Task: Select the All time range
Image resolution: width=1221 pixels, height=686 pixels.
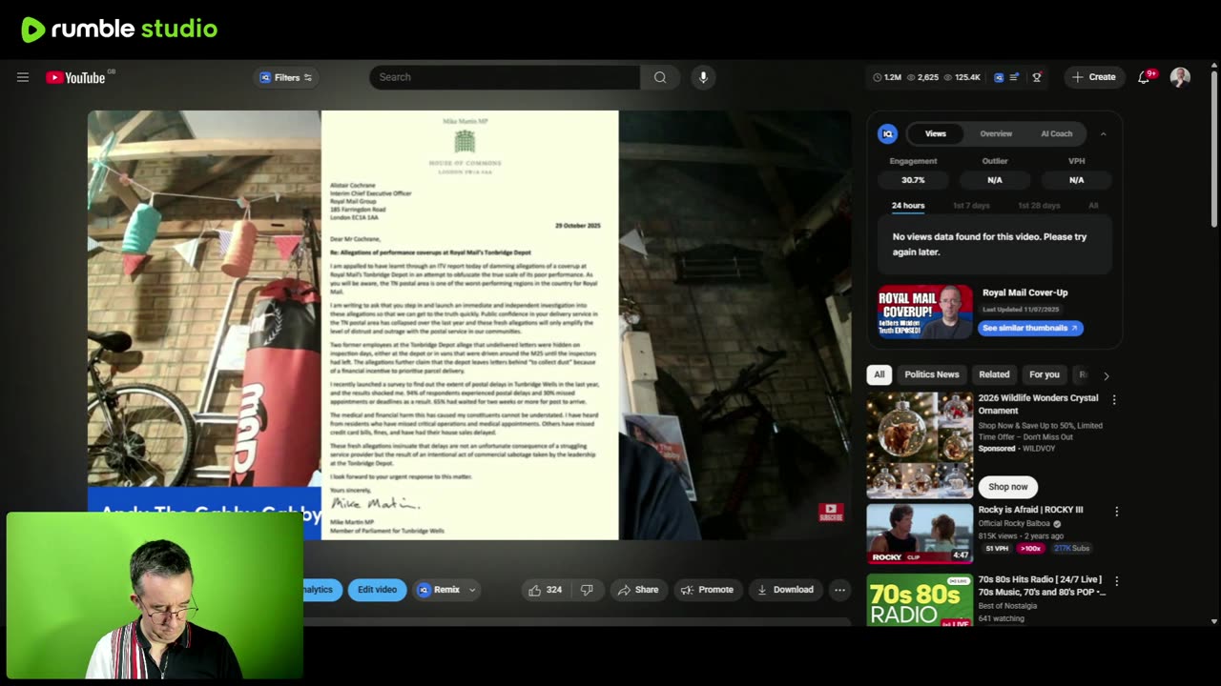Action: click(x=1093, y=206)
